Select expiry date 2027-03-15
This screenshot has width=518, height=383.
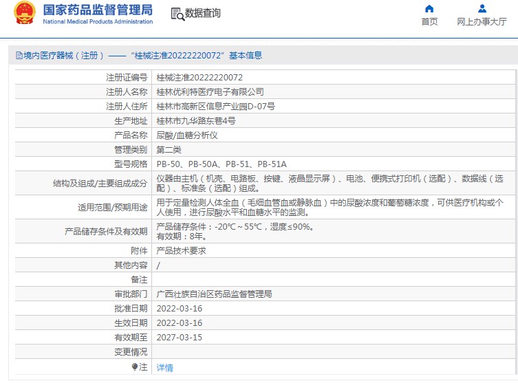[x=180, y=338]
